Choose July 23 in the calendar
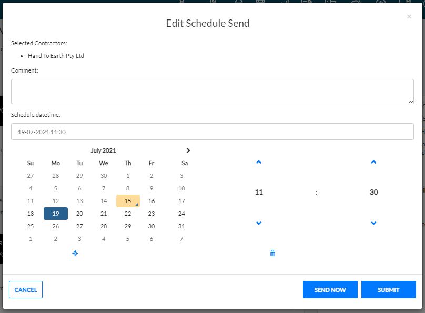Viewport: 425px width, 313px height. [151, 214]
